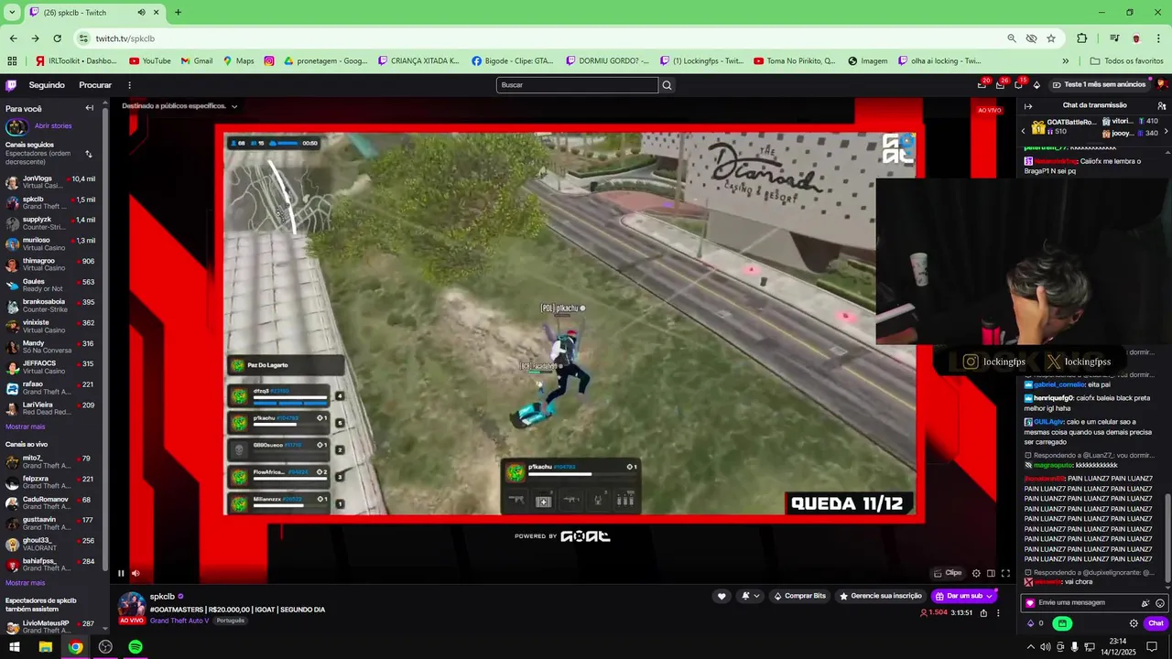Mute the Twitch browser tab audio
Viewport: 1172px width, 659px height.
pyautogui.click(x=141, y=13)
